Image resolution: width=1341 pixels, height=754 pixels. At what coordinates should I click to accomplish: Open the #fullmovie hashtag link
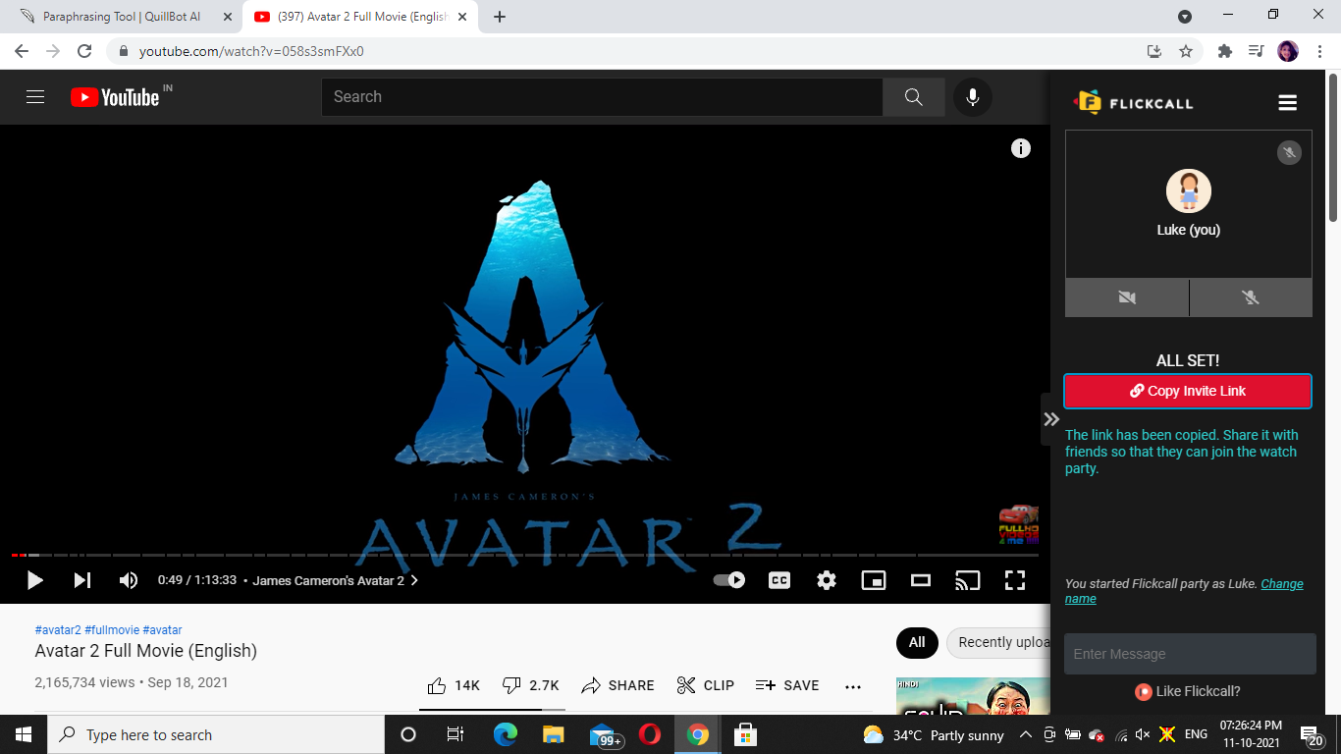[112, 630]
